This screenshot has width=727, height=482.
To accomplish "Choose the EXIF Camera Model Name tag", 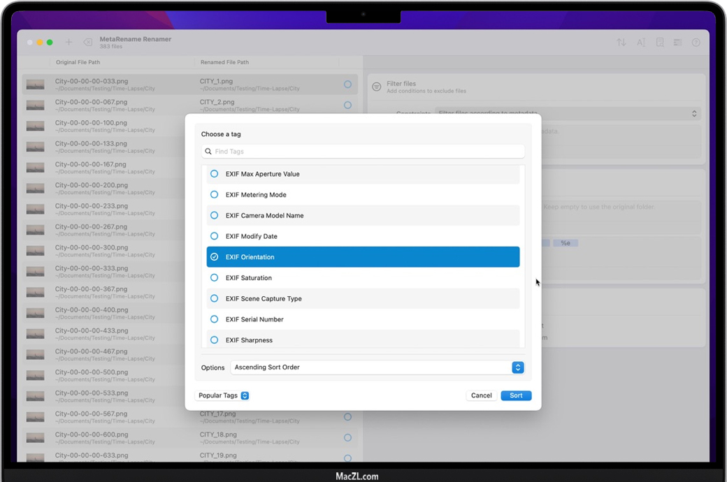I will pyautogui.click(x=264, y=216).
